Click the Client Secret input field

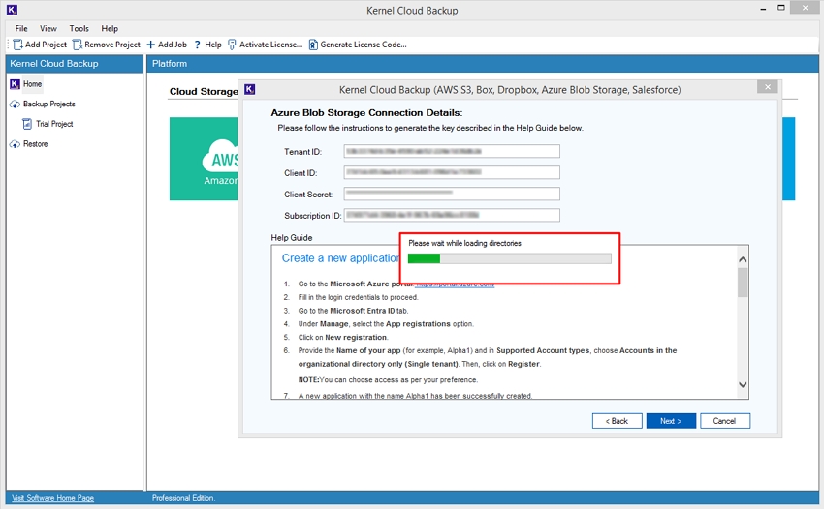452,194
